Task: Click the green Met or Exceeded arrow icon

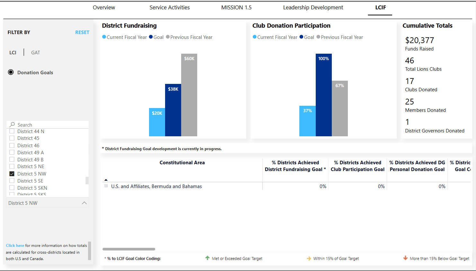Action: coord(207,258)
